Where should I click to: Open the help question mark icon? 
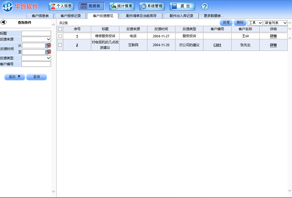coord(205,6)
